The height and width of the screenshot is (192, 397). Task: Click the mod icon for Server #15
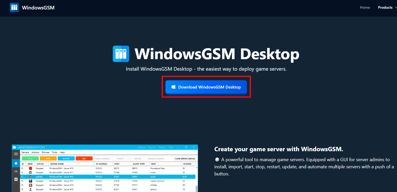(x=30, y=185)
